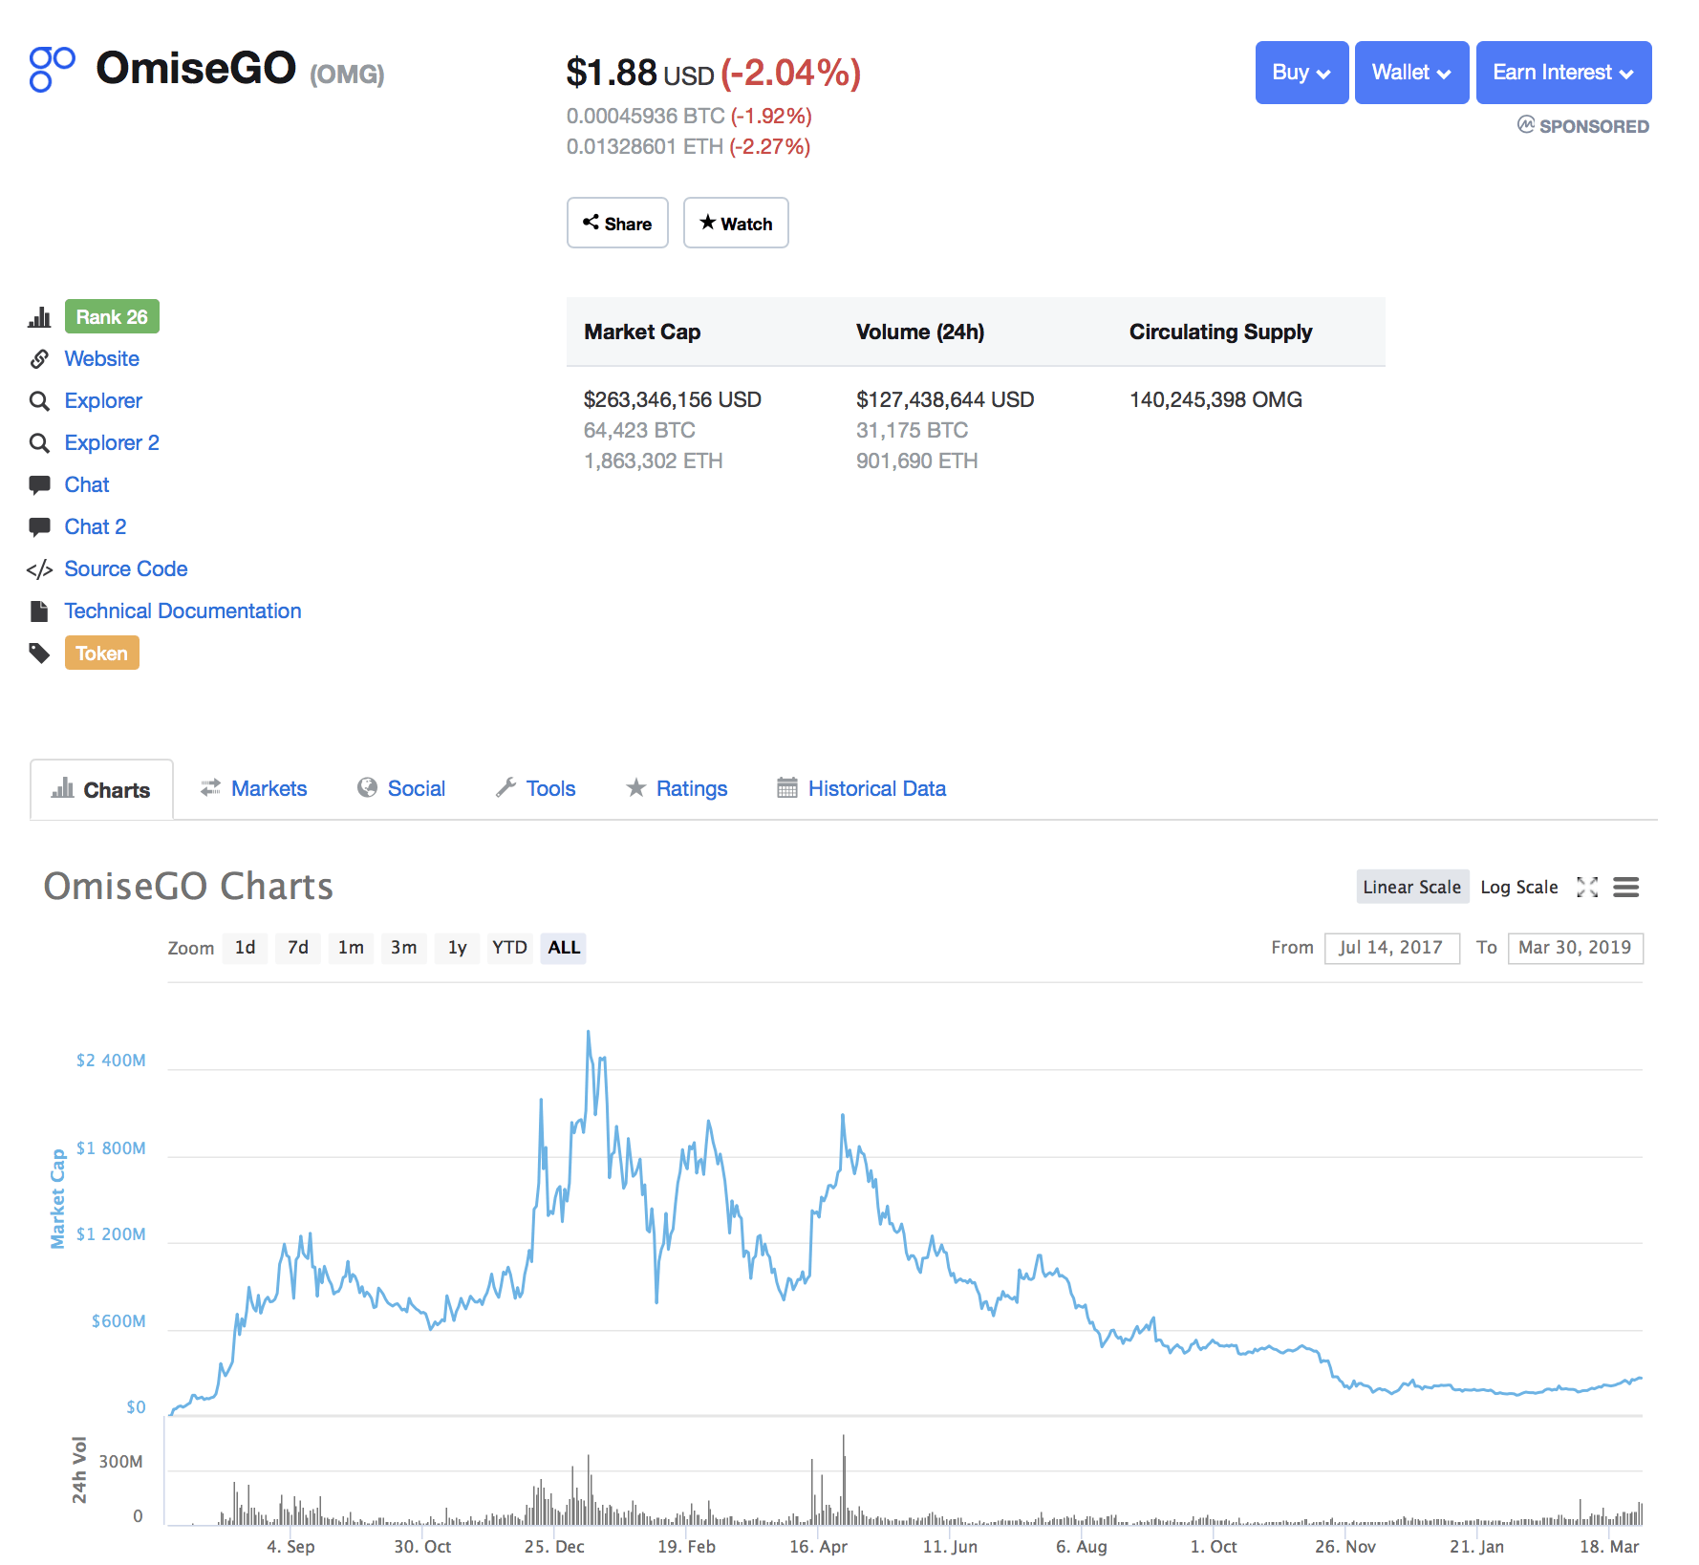Click the Market Cap column header
The image size is (1699, 1565).
[x=642, y=332]
